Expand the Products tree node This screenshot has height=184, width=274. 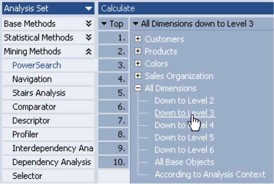pos(138,51)
